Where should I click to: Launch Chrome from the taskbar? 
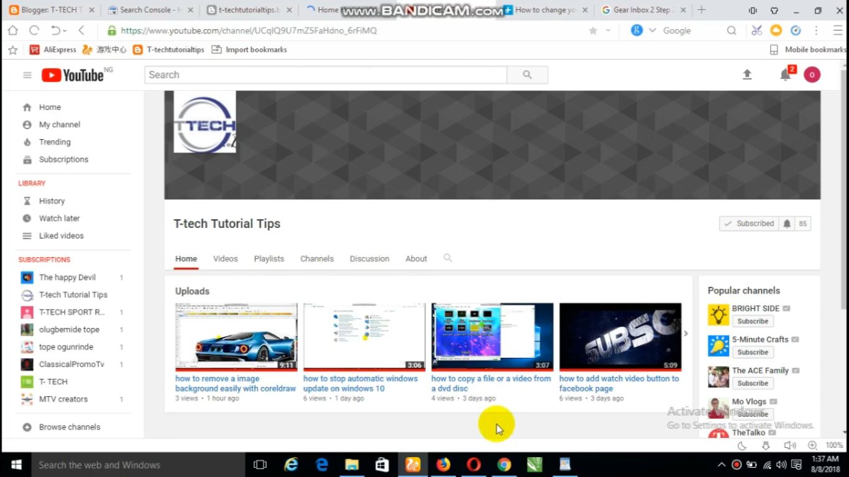tap(504, 465)
